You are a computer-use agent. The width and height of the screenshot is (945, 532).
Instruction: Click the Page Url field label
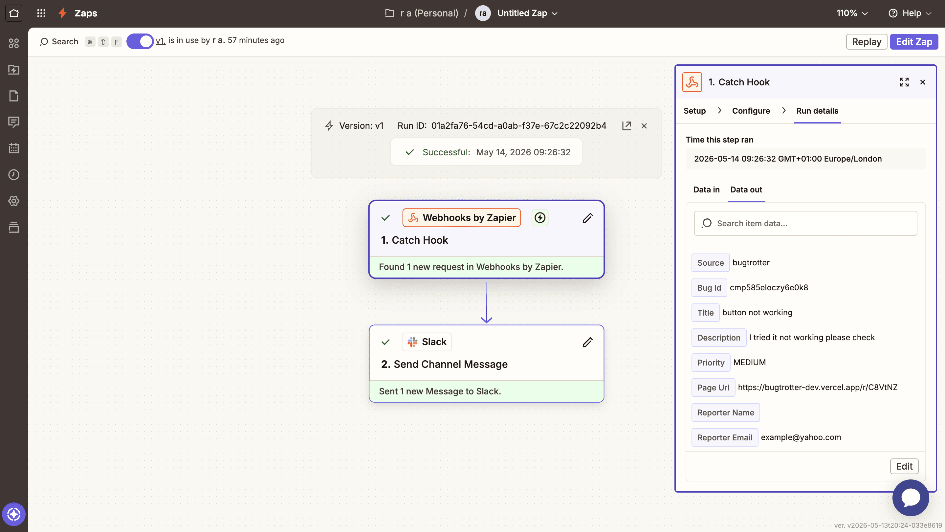pyautogui.click(x=713, y=388)
